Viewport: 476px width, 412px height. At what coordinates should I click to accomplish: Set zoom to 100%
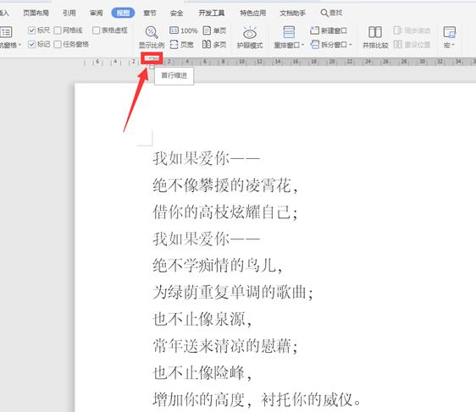click(183, 30)
